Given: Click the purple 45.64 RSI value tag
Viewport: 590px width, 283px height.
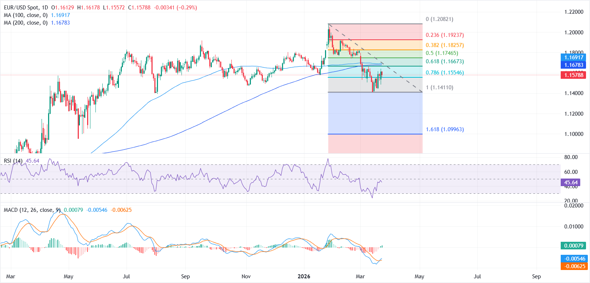Looking at the screenshot, I should 571,183.
